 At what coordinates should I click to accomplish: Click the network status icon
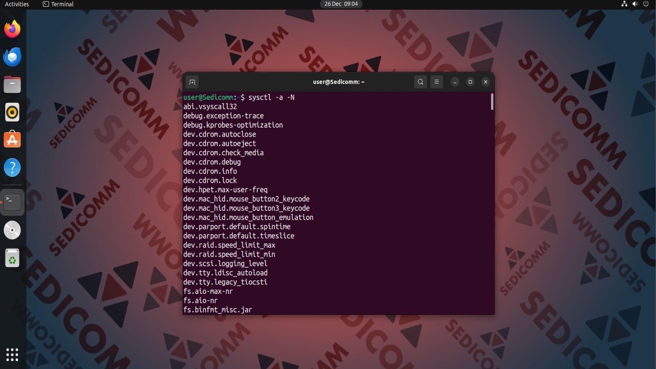pyautogui.click(x=624, y=4)
